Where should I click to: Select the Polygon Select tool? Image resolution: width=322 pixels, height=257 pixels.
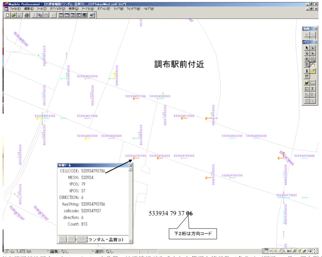coord(313,53)
